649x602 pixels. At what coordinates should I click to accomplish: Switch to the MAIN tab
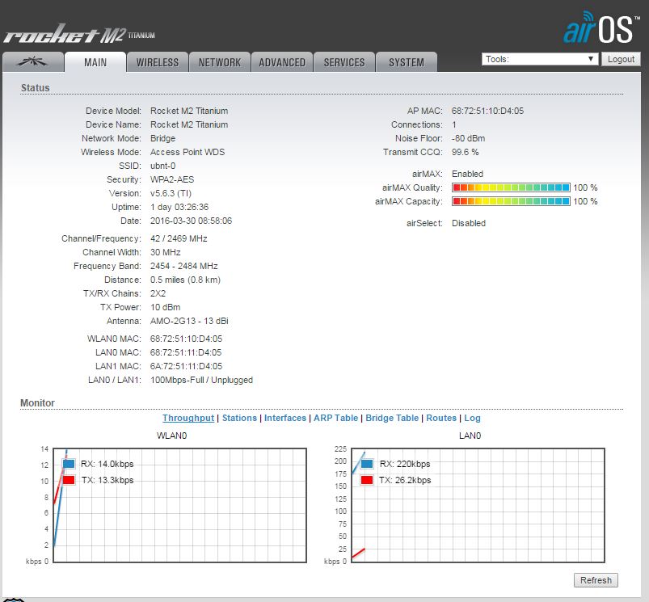(x=95, y=62)
